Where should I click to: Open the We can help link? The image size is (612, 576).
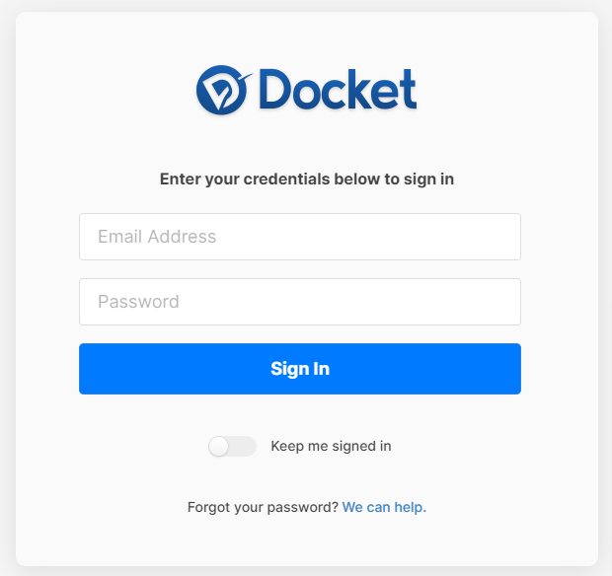384,507
